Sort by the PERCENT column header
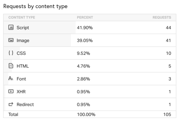The image size is (182, 122). [x=85, y=17]
